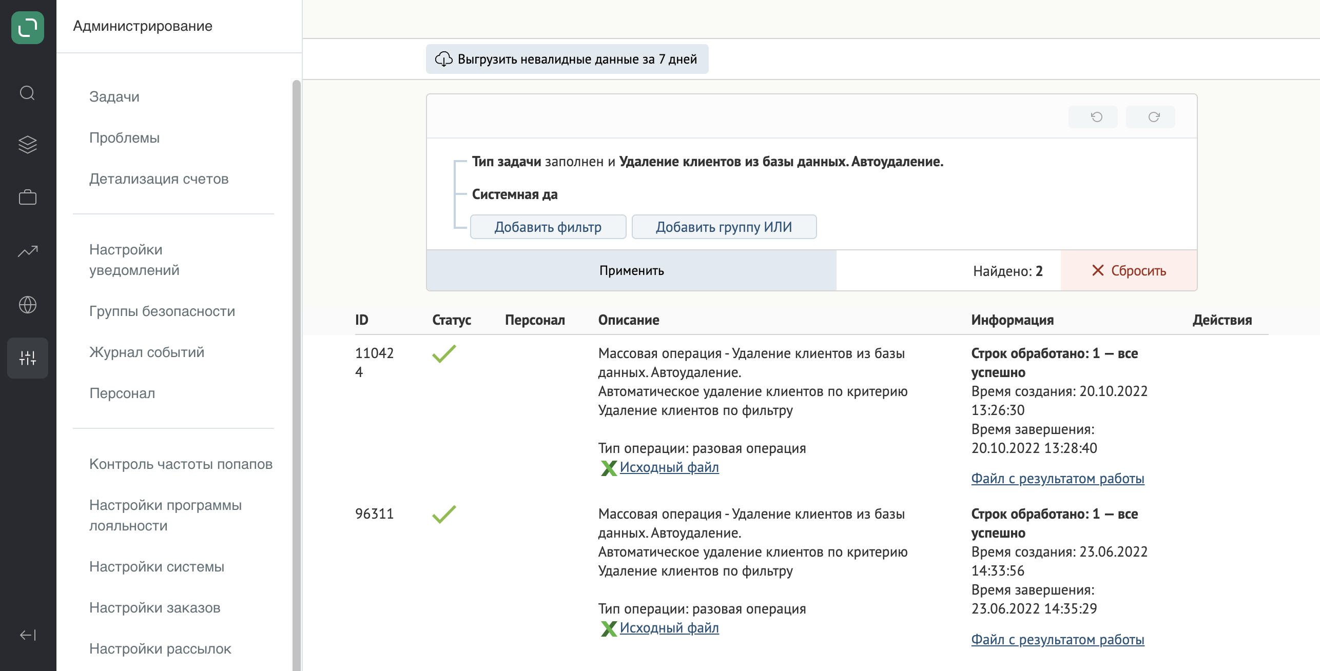
Task: Open Файл с результатом работы for task 110424
Action: coord(1058,479)
